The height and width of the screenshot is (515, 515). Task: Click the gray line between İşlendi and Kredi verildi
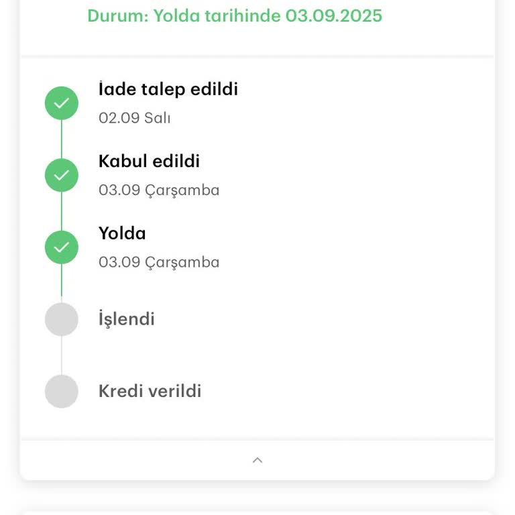pos(62,355)
